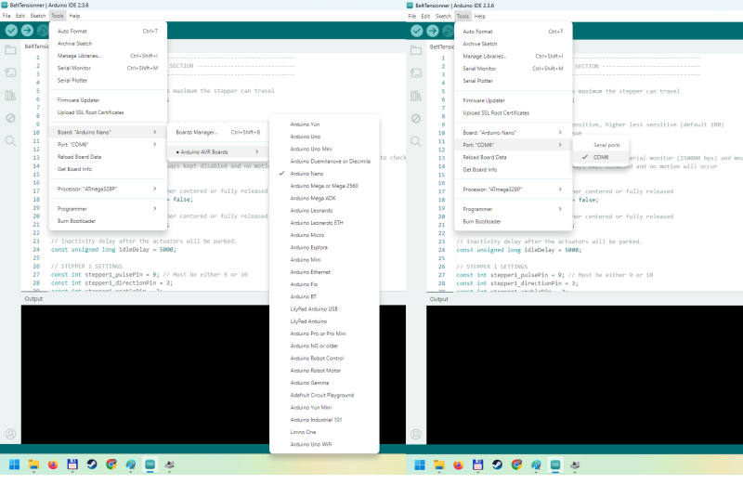Launch Firefox from right taskbar
Screen dimensions: 743x484
(458, 465)
